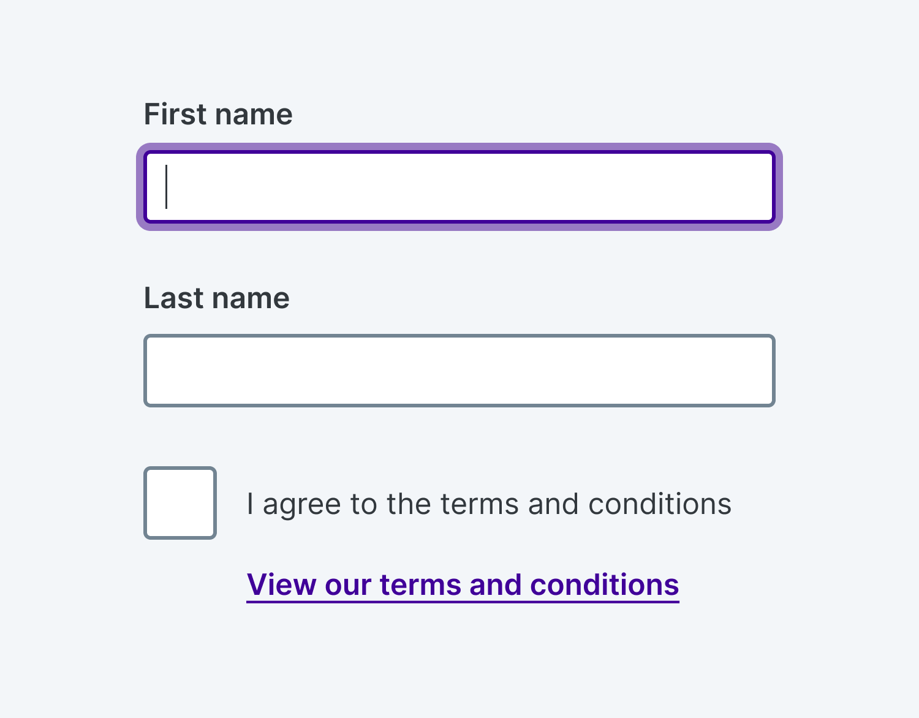Select the grey-bordered Last name field
This screenshot has width=919, height=718.
pyautogui.click(x=459, y=371)
